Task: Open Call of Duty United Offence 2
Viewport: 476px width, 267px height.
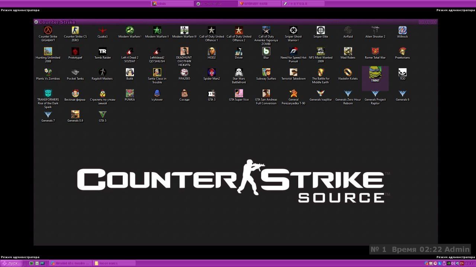Action: (x=239, y=30)
